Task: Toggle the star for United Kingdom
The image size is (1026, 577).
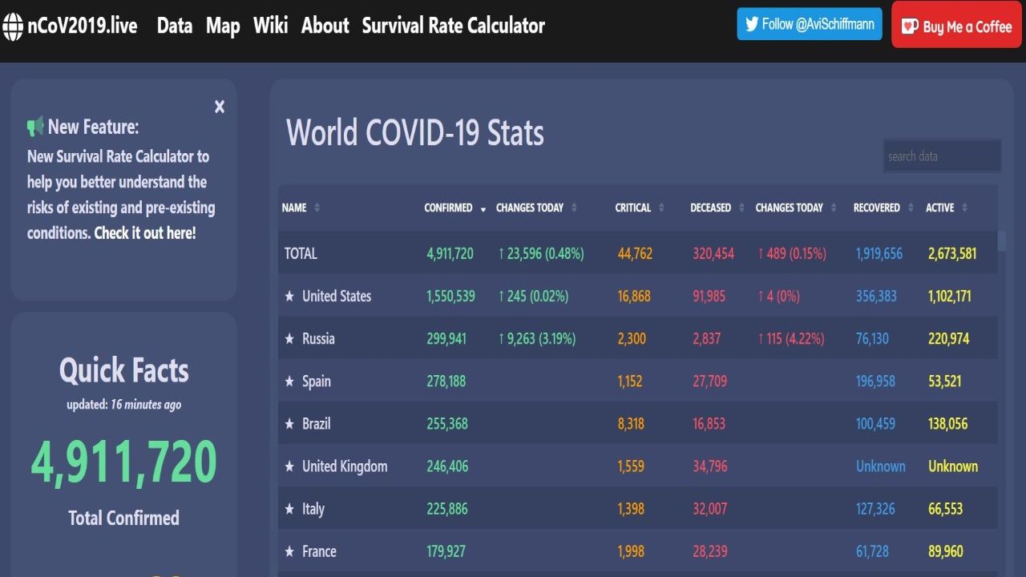Action: 290,466
